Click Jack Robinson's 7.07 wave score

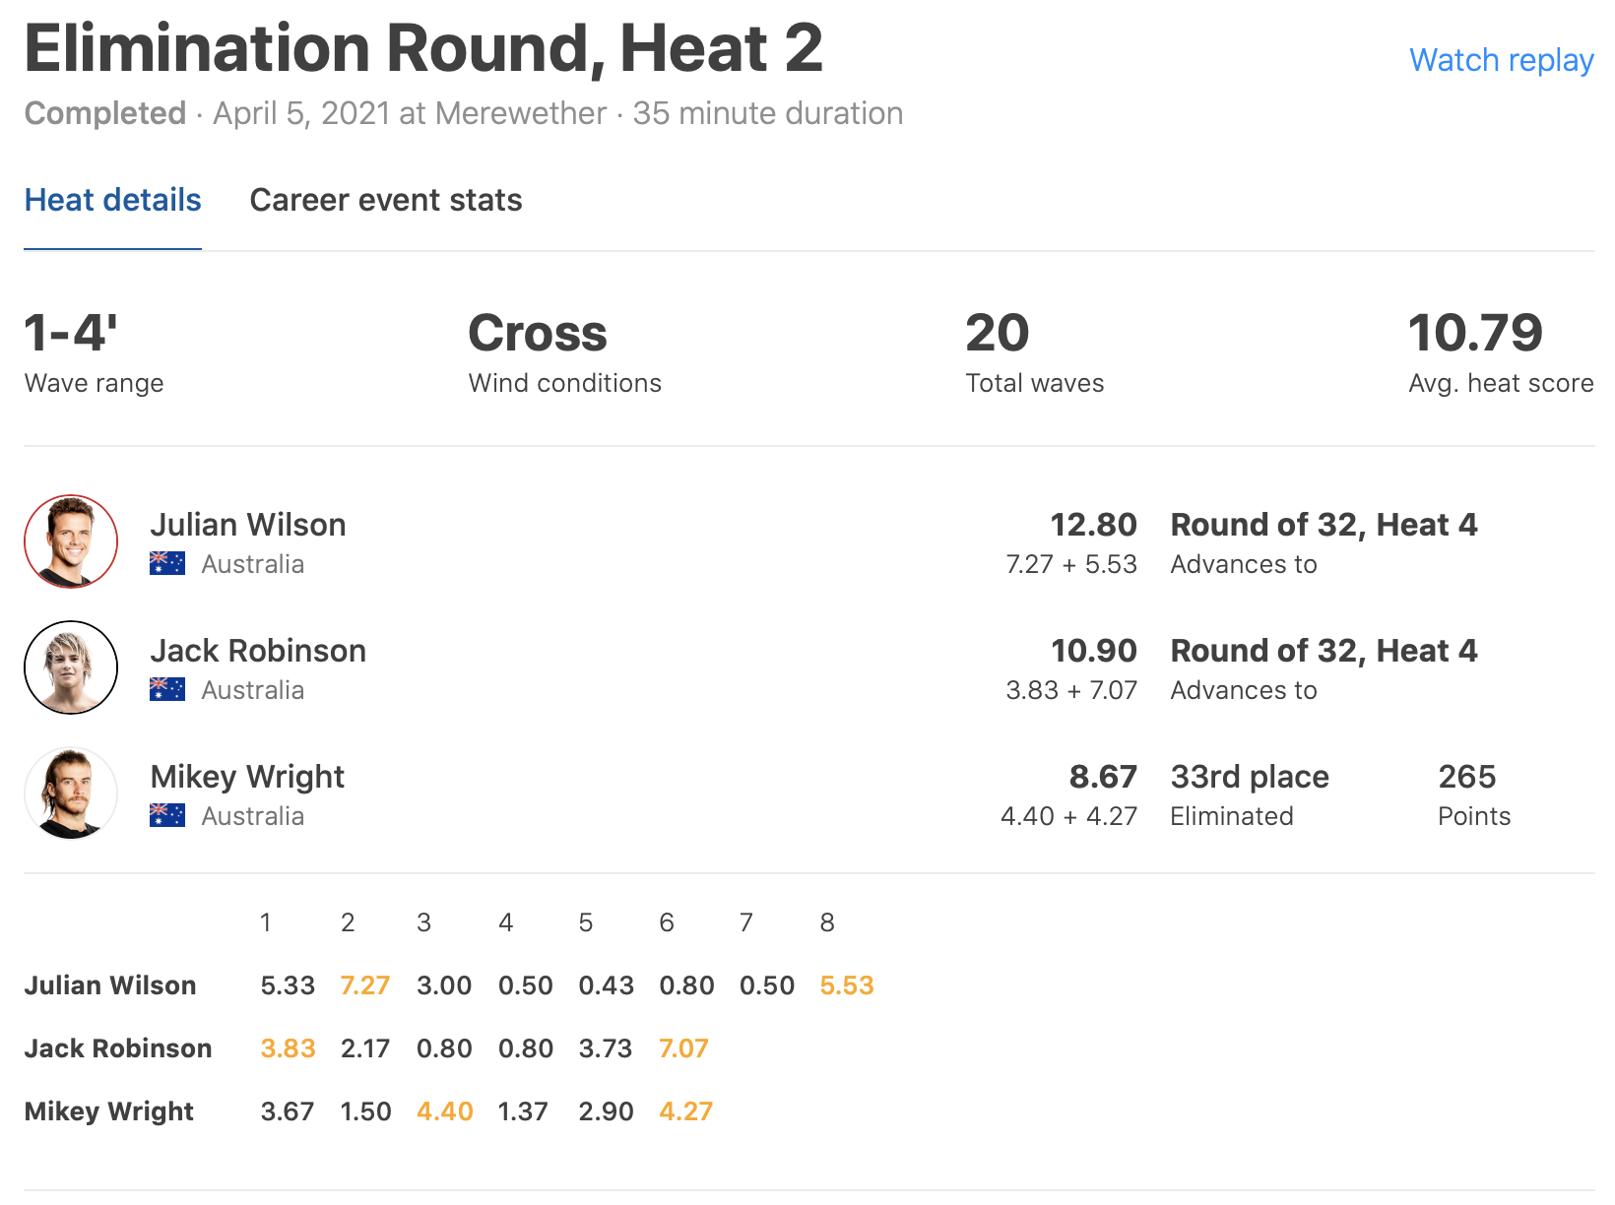click(x=683, y=1048)
